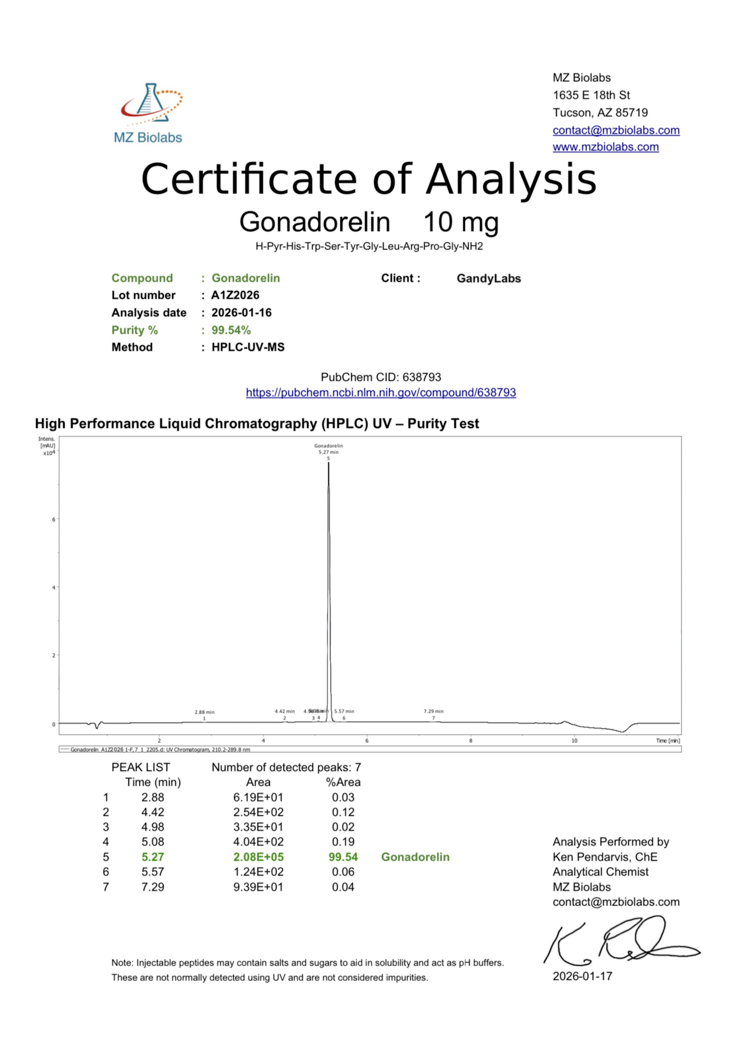Click the Certificate of Analysis title
The width and height of the screenshot is (729, 1044).
[368, 179]
